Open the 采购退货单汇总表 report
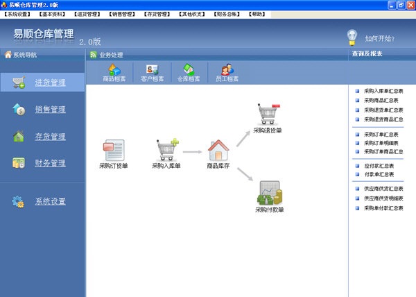 [x=383, y=110]
